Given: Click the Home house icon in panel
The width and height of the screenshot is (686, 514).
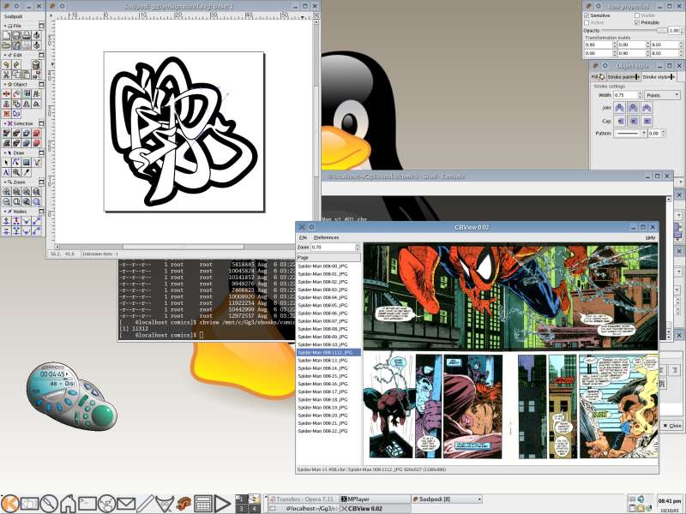Looking at the screenshot, I should tap(68, 504).
